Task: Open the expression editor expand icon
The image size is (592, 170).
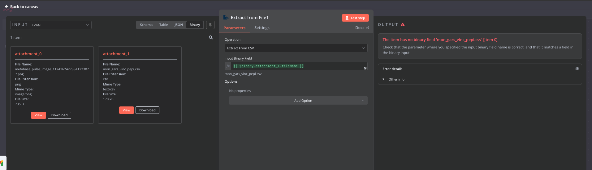Action: pos(365,68)
